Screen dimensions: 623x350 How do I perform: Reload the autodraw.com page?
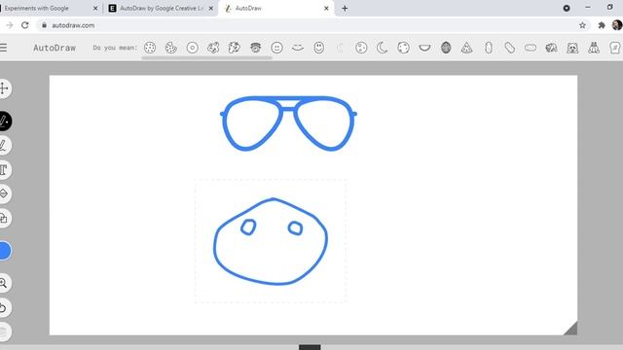24,25
